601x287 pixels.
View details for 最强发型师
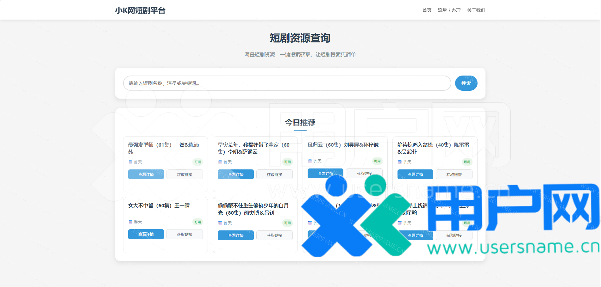146,174
